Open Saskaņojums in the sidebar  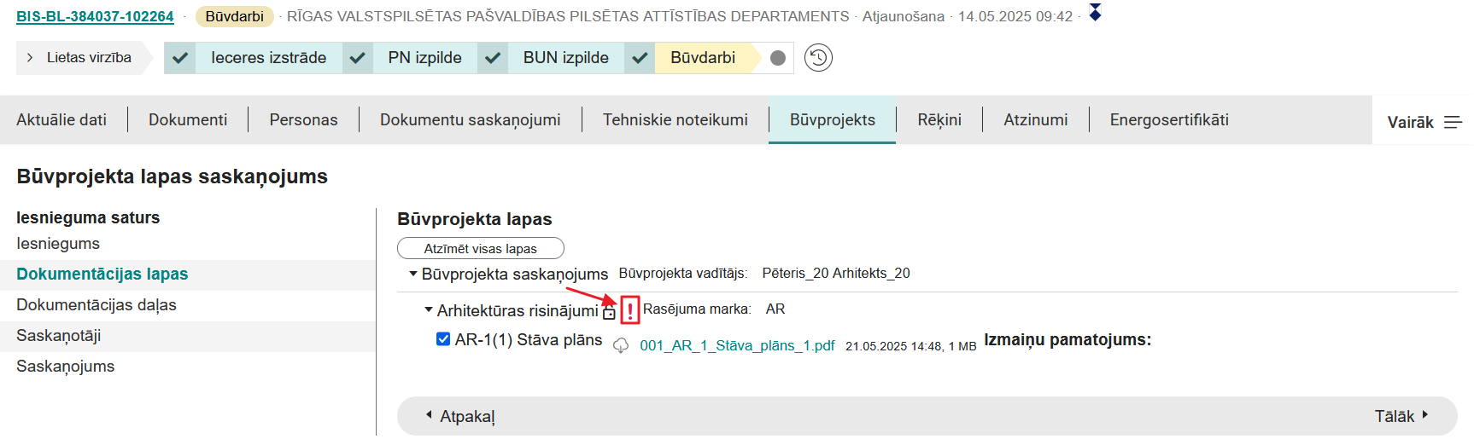tap(66, 367)
